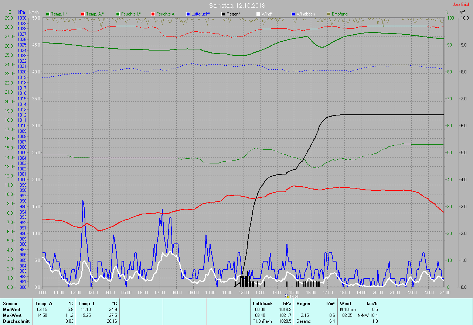
Task: Click the white Wind legend swatch
Action: (x=258, y=14)
